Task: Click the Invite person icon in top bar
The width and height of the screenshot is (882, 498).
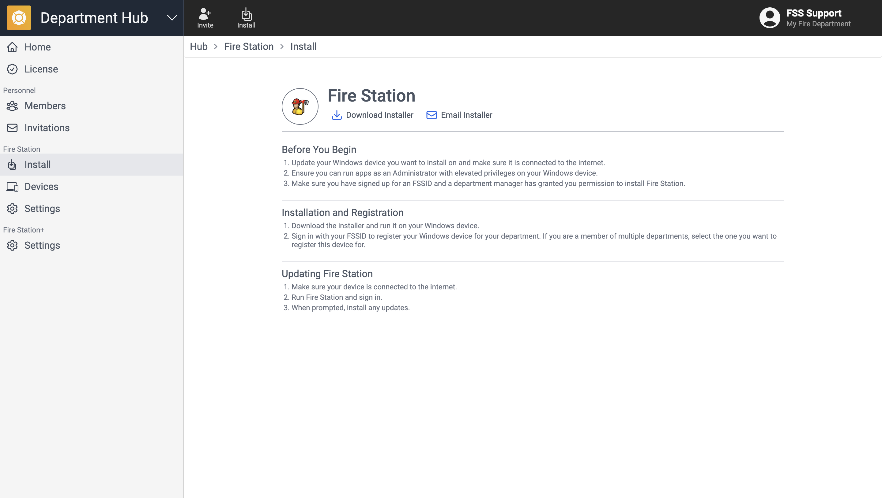Action: tap(205, 14)
